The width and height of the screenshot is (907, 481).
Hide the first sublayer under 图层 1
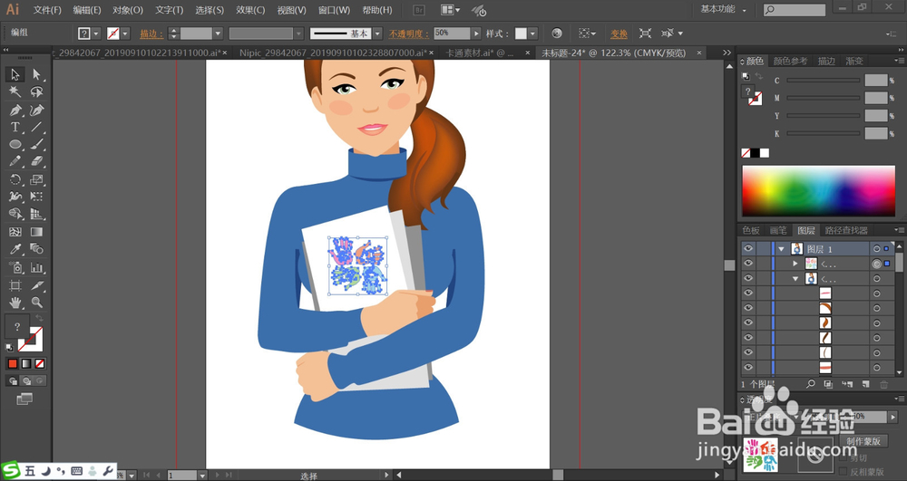coord(748,264)
